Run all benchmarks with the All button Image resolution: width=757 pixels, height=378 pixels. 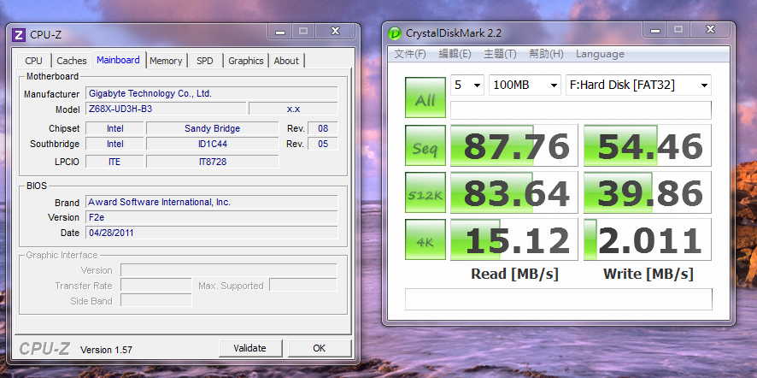425,97
